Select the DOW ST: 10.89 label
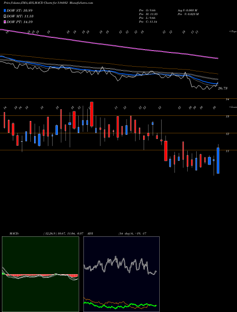The width and height of the screenshot is (237, 312). pyautogui.click(x=19, y=10)
